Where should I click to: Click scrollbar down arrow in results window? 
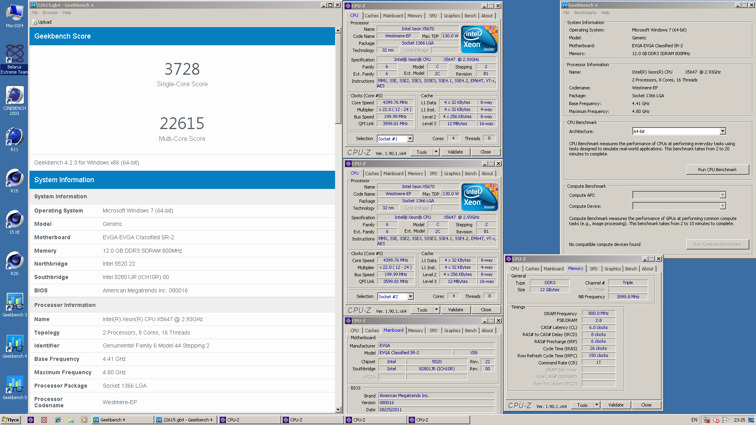(338, 410)
